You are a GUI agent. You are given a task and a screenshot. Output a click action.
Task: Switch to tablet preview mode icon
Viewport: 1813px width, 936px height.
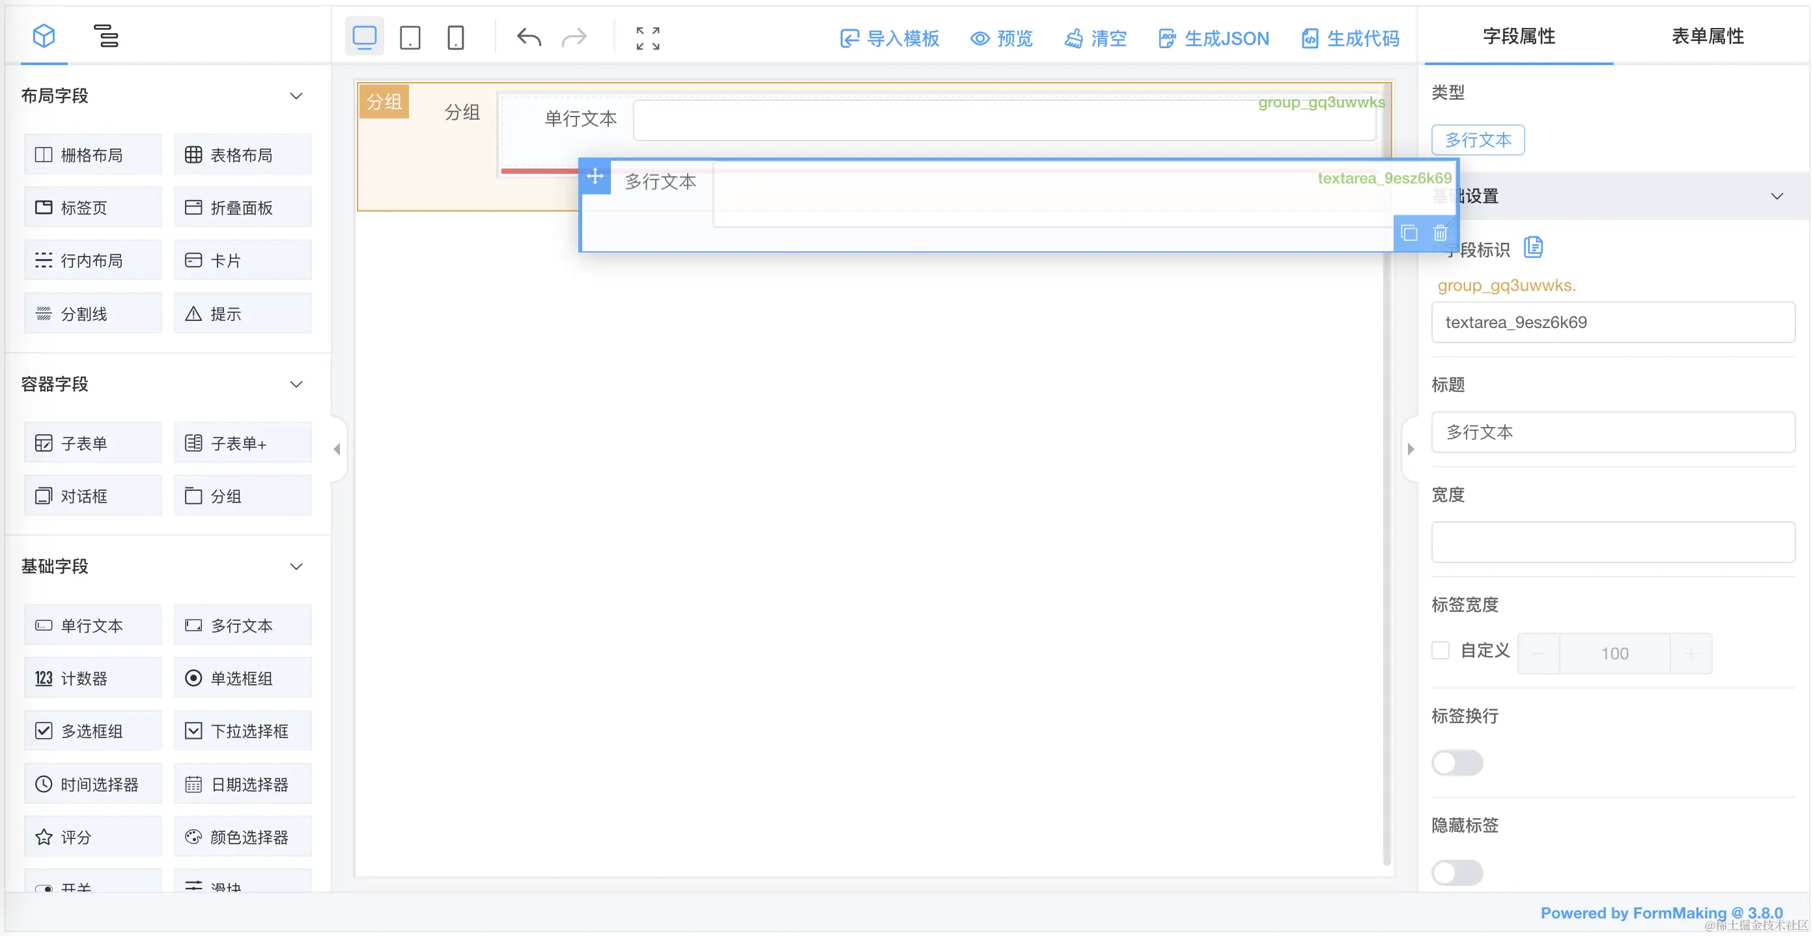click(410, 37)
